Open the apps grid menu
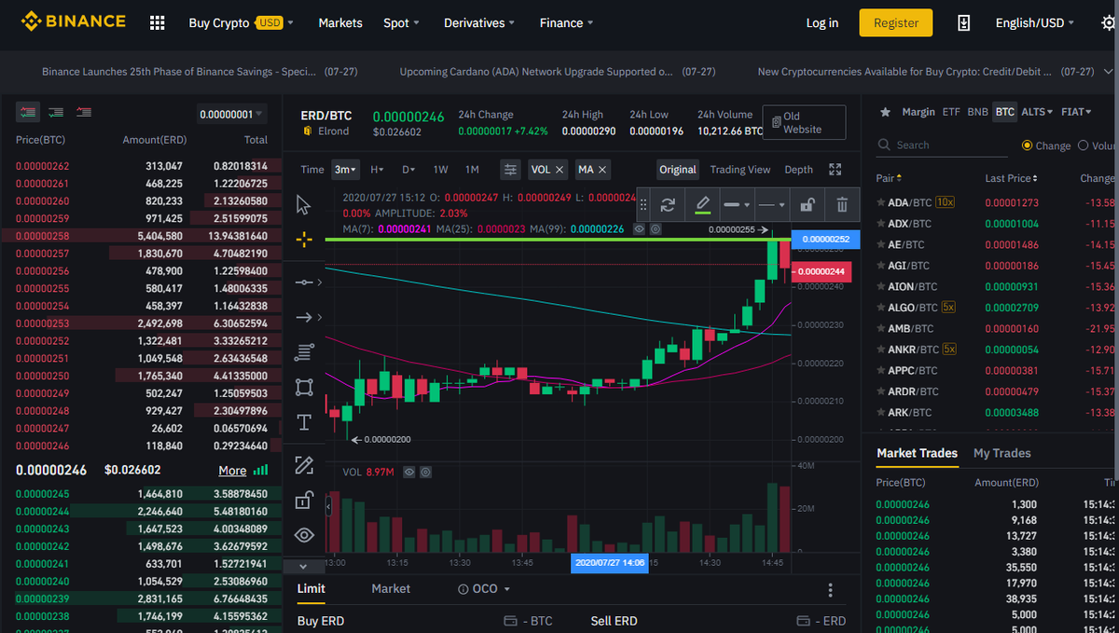This screenshot has width=1119, height=633. (157, 22)
